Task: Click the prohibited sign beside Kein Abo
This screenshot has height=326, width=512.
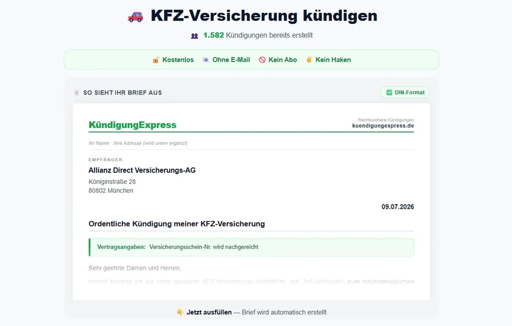Action: [262, 60]
